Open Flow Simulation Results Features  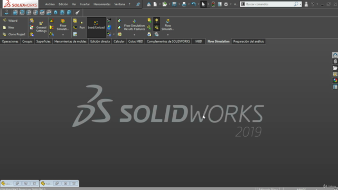tap(134, 25)
